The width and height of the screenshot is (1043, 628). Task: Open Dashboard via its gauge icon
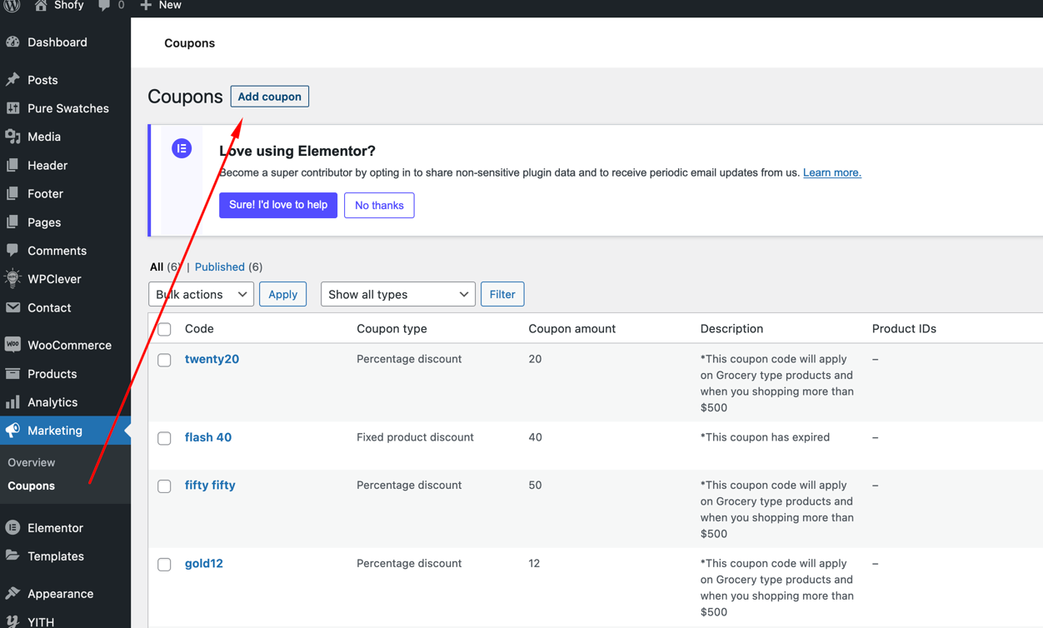pos(13,42)
